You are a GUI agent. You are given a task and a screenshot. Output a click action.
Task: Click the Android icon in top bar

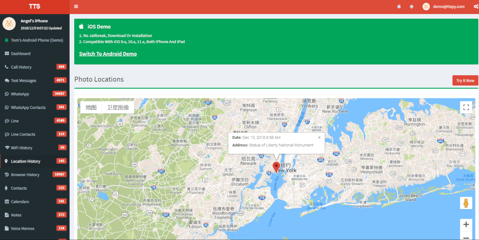412,6
